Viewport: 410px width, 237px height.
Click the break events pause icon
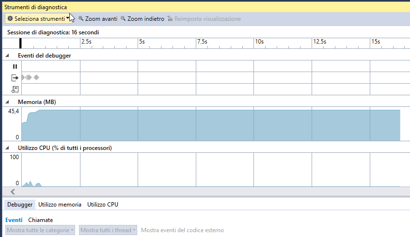click(x=15, y=67)
